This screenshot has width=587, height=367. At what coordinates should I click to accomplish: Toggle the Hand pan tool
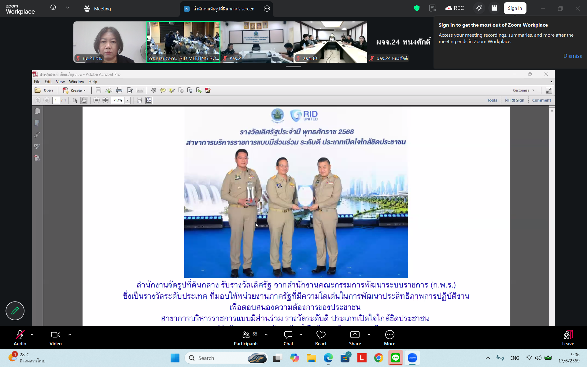pos(84,100)
